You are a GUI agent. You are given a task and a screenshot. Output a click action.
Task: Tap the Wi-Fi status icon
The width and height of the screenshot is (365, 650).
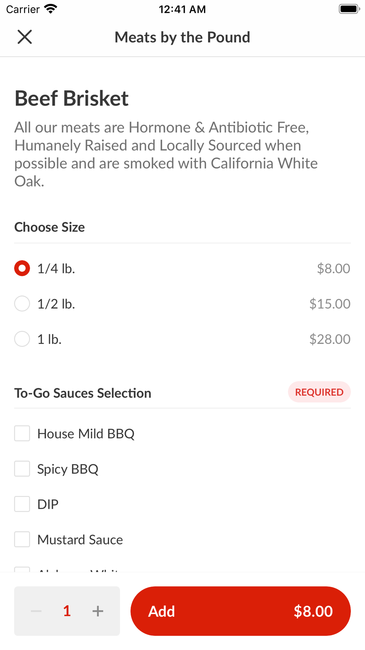51,9
